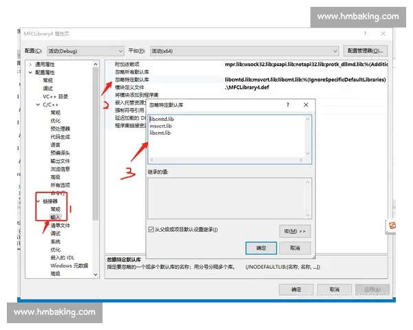
Task: Click the scroll-up arrow of the tree panel
Action: click(96, 64)
